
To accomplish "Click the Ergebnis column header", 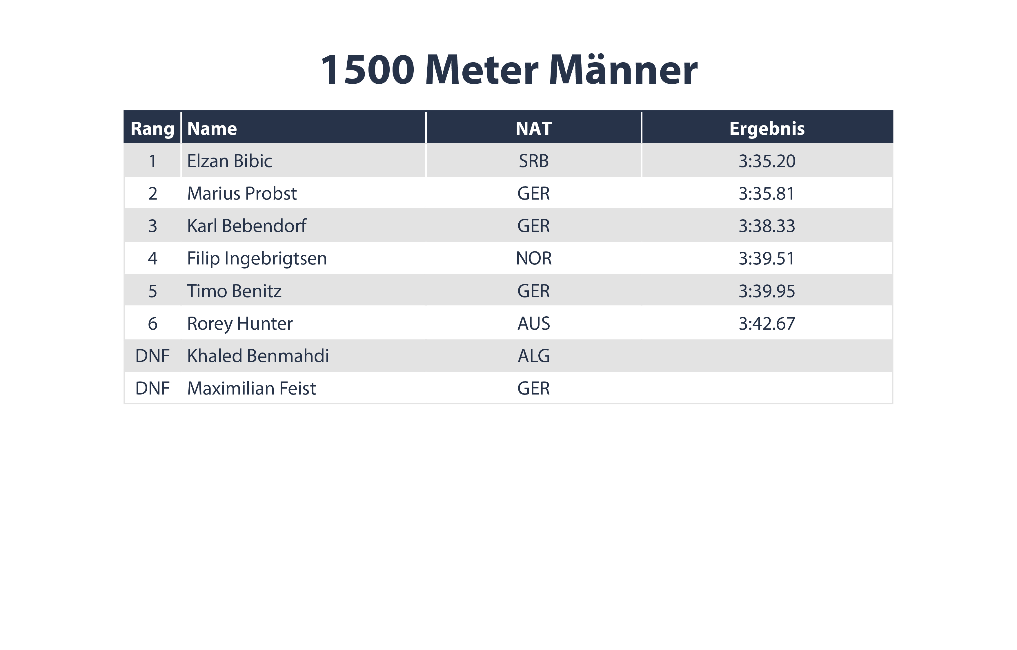I will click(x=767, y=128).
